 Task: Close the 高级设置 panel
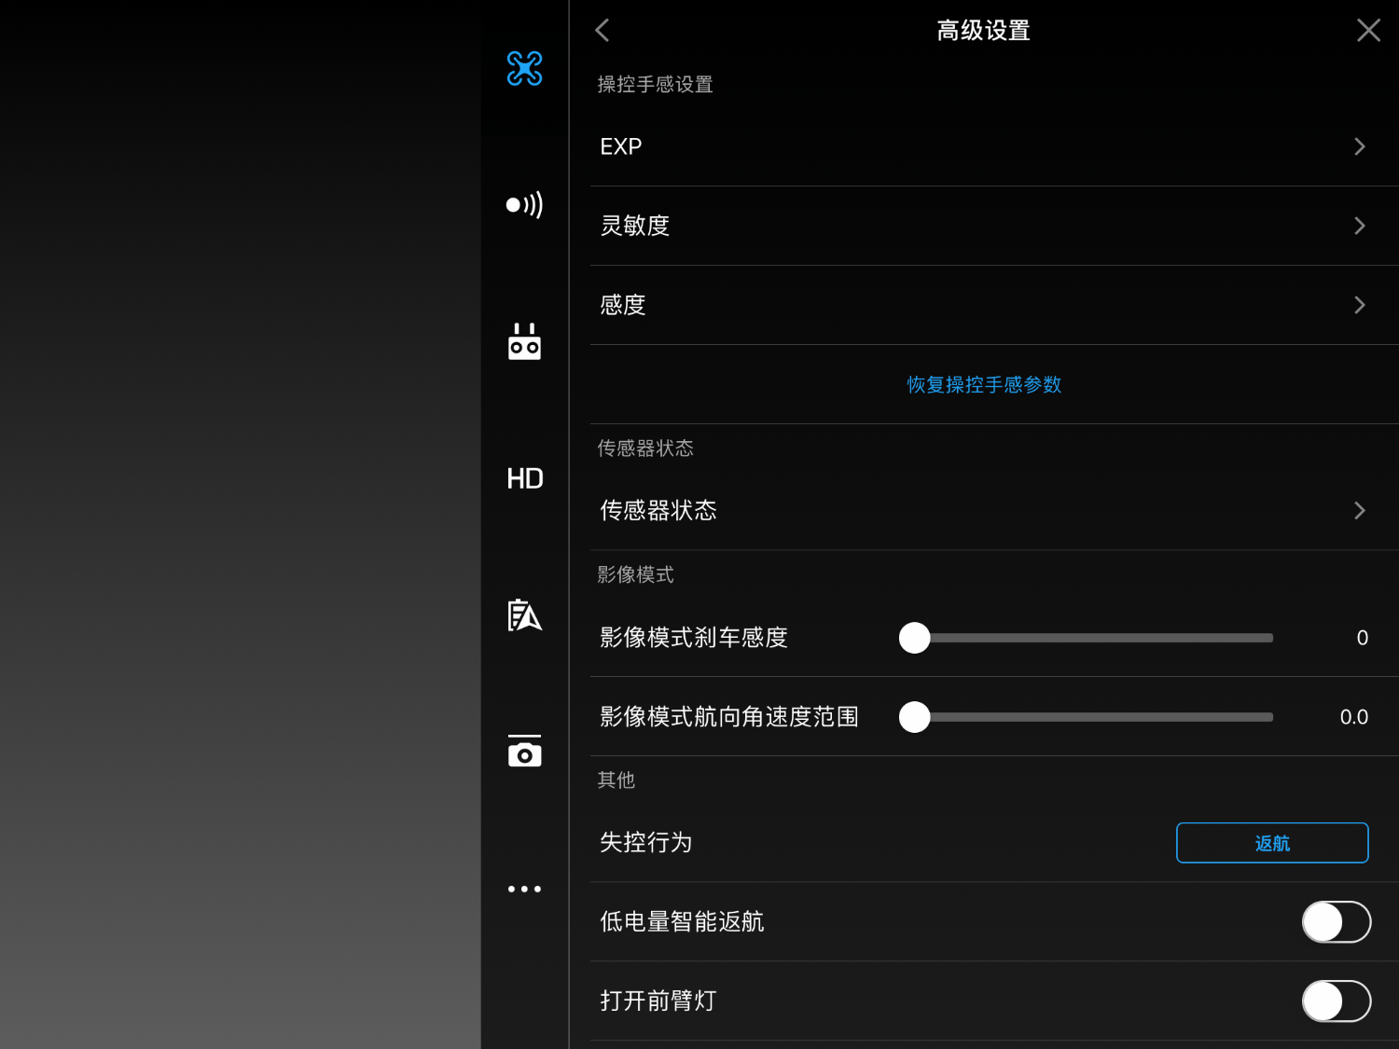coord(1368,30)
